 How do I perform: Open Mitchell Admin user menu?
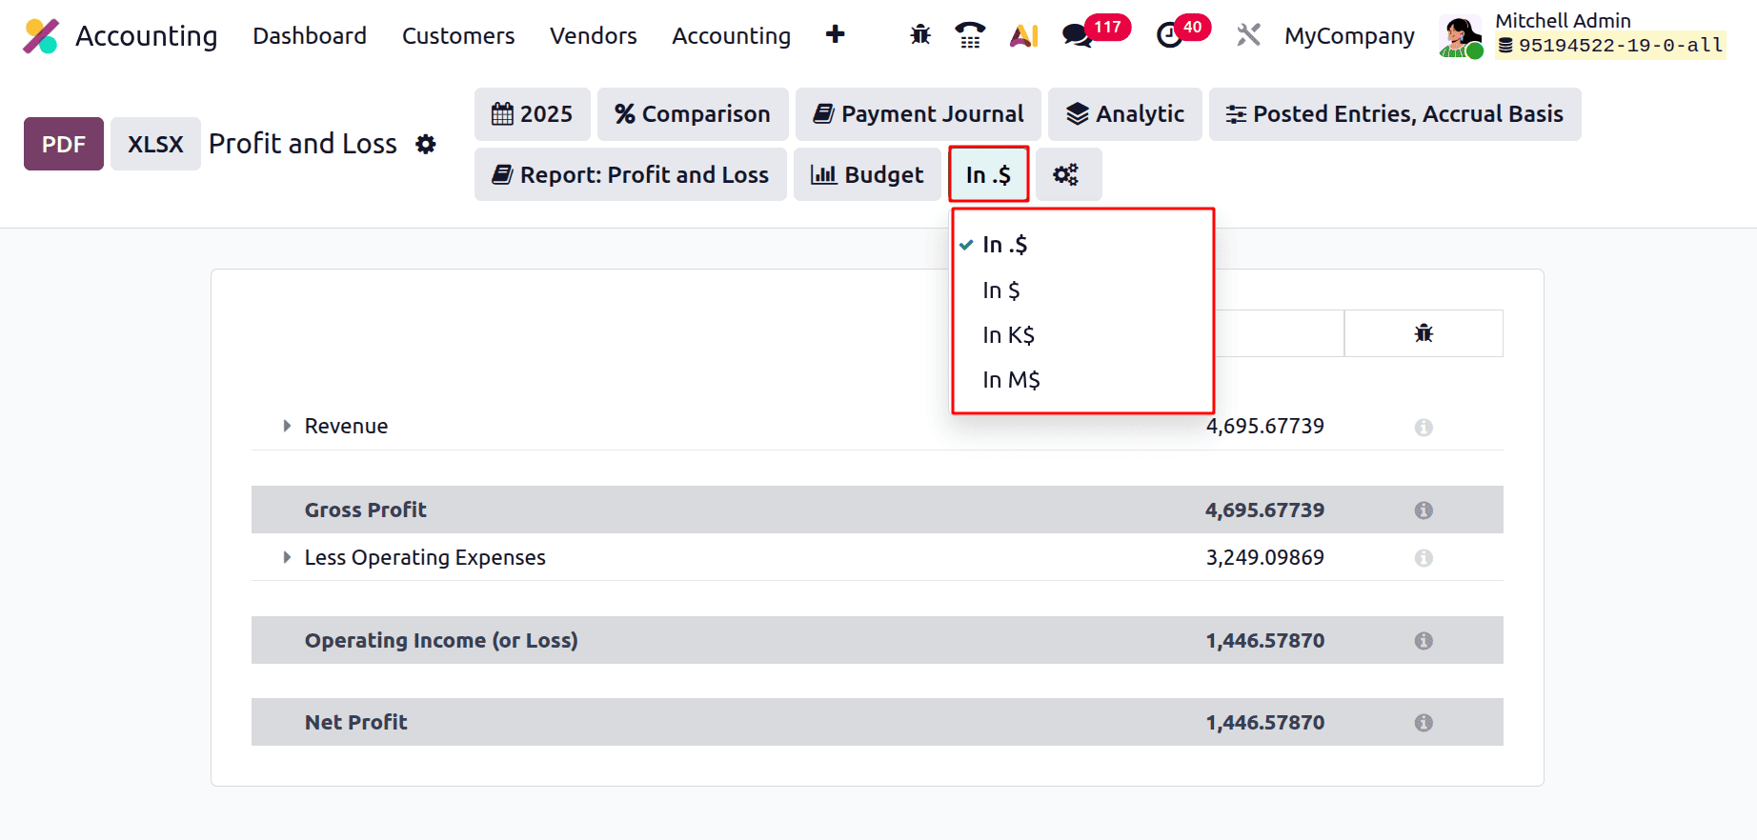tap(1583, 36)
